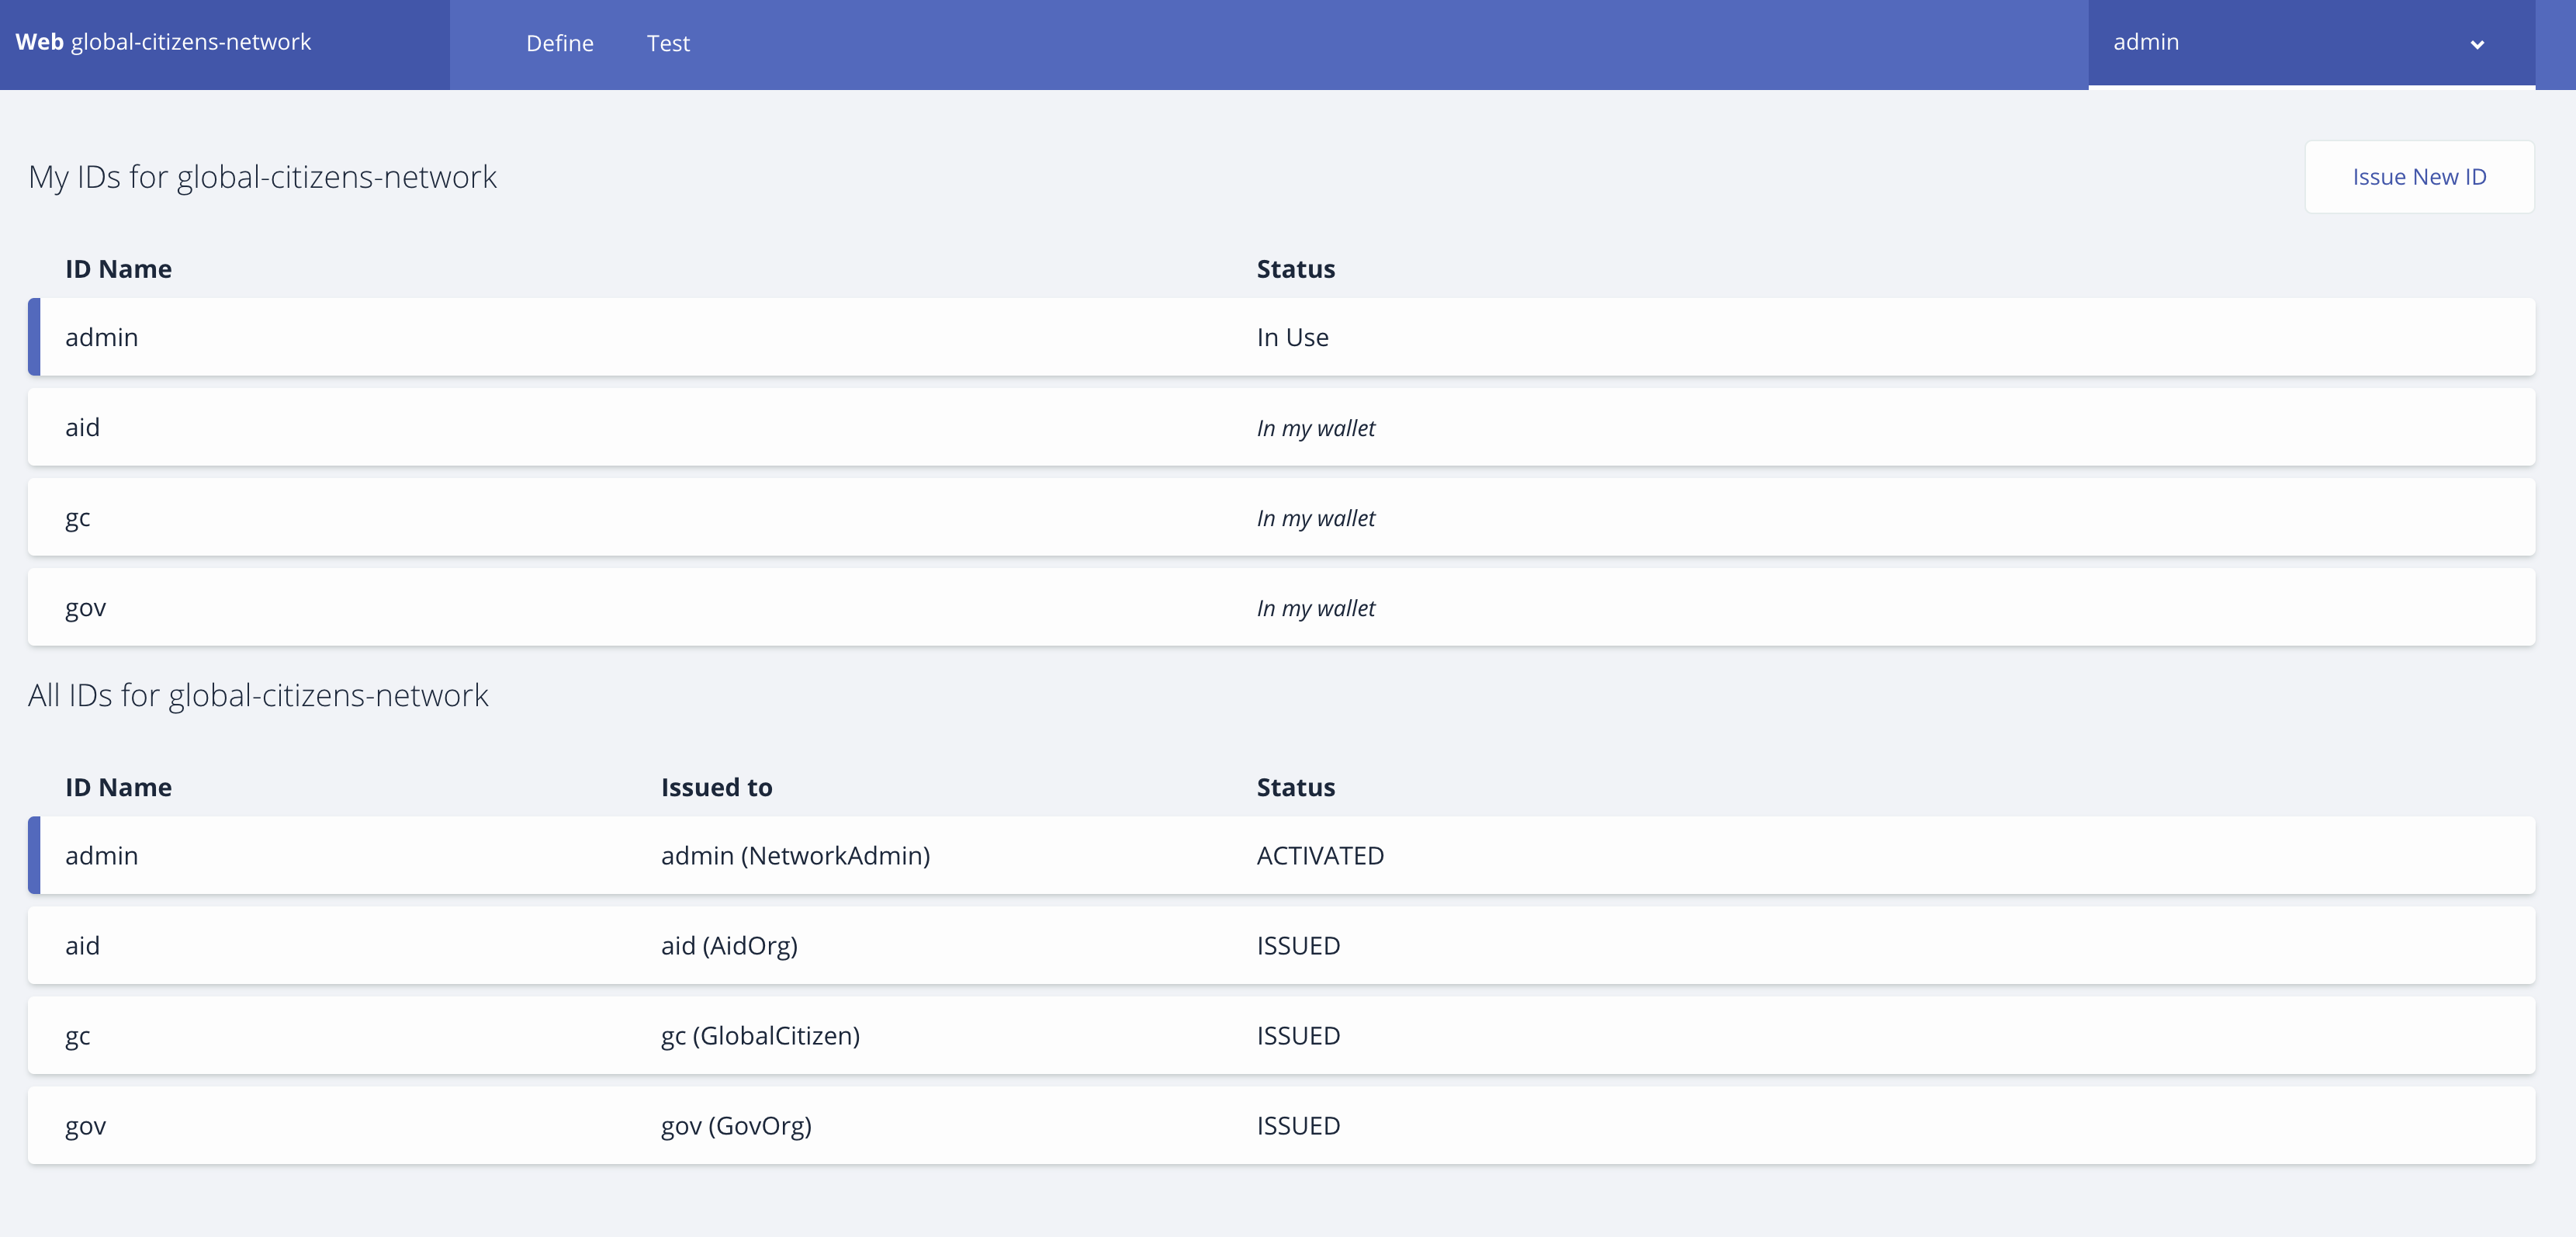Click In my wallet status for aid
Image resolution: width=2576 pixels, height=1237 pixels.
(x=1315, y=428)
